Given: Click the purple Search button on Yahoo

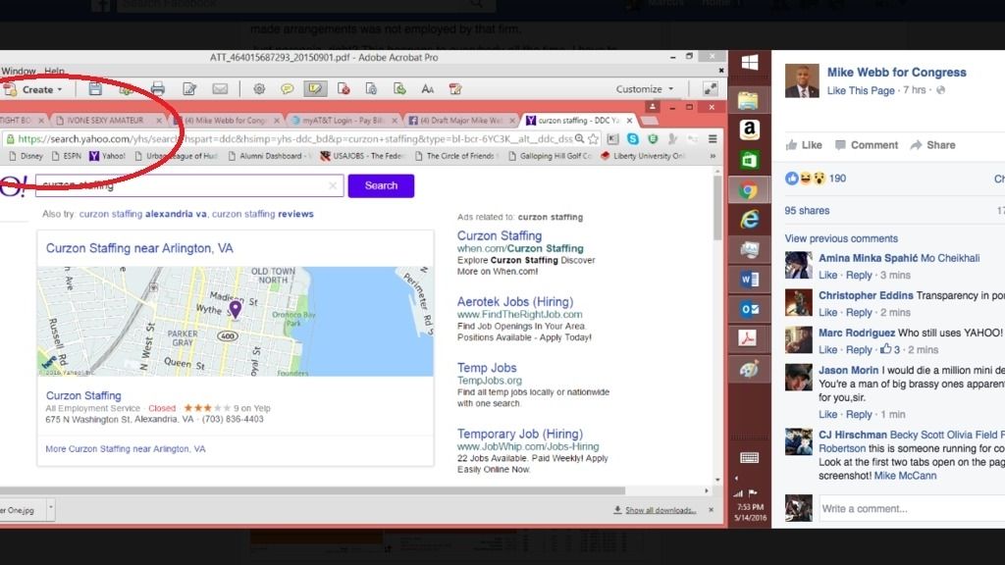Looking at the screenshot, I should tap(381, 185).
